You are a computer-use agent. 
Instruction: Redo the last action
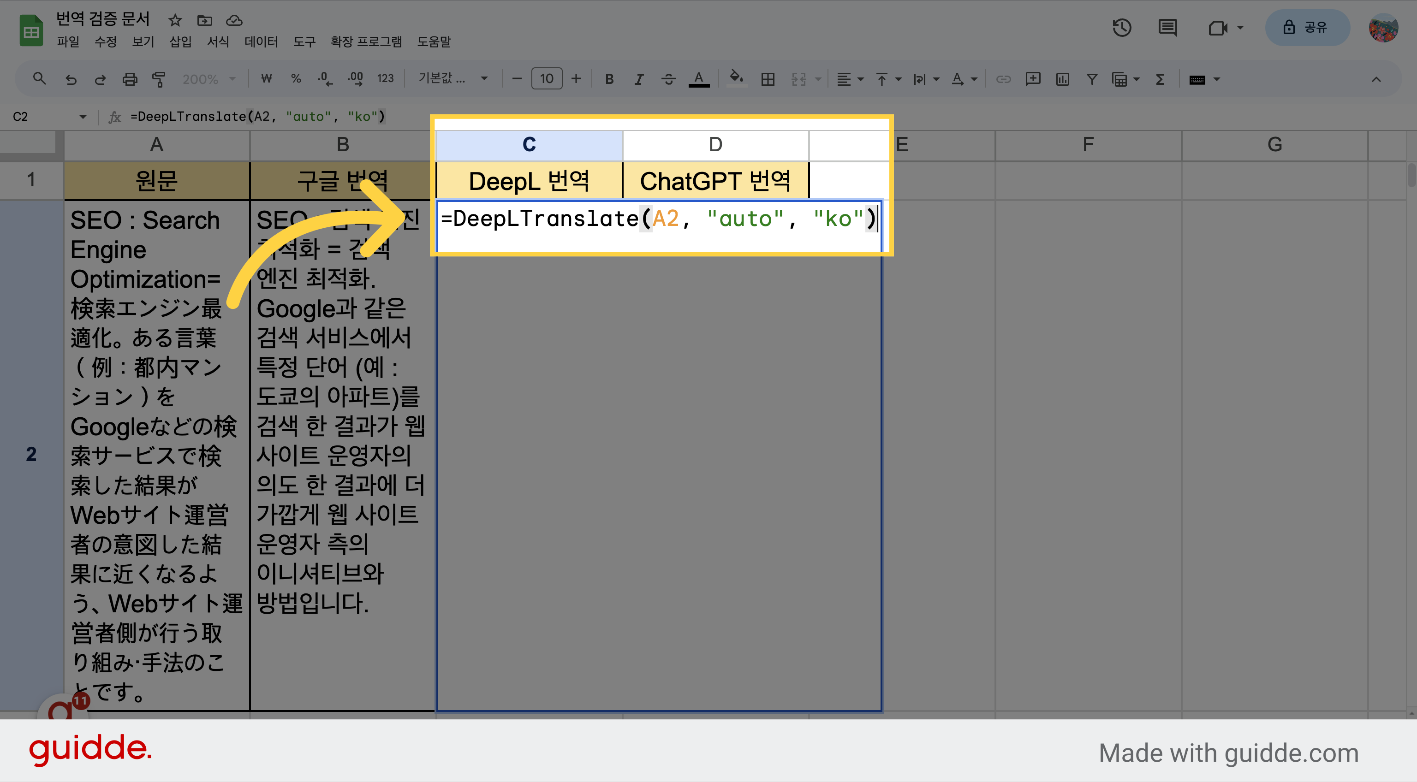coord(100,79)
